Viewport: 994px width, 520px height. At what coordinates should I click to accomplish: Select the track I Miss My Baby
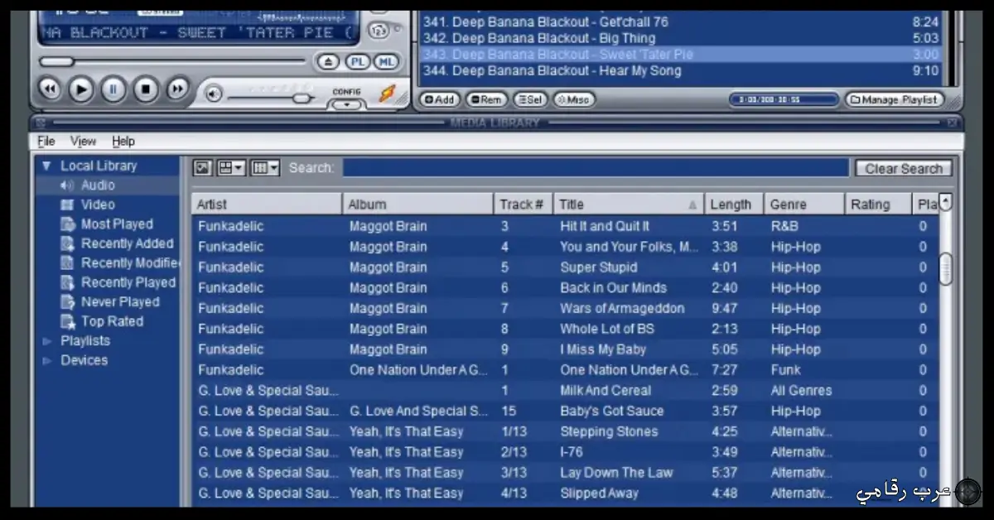565,349
